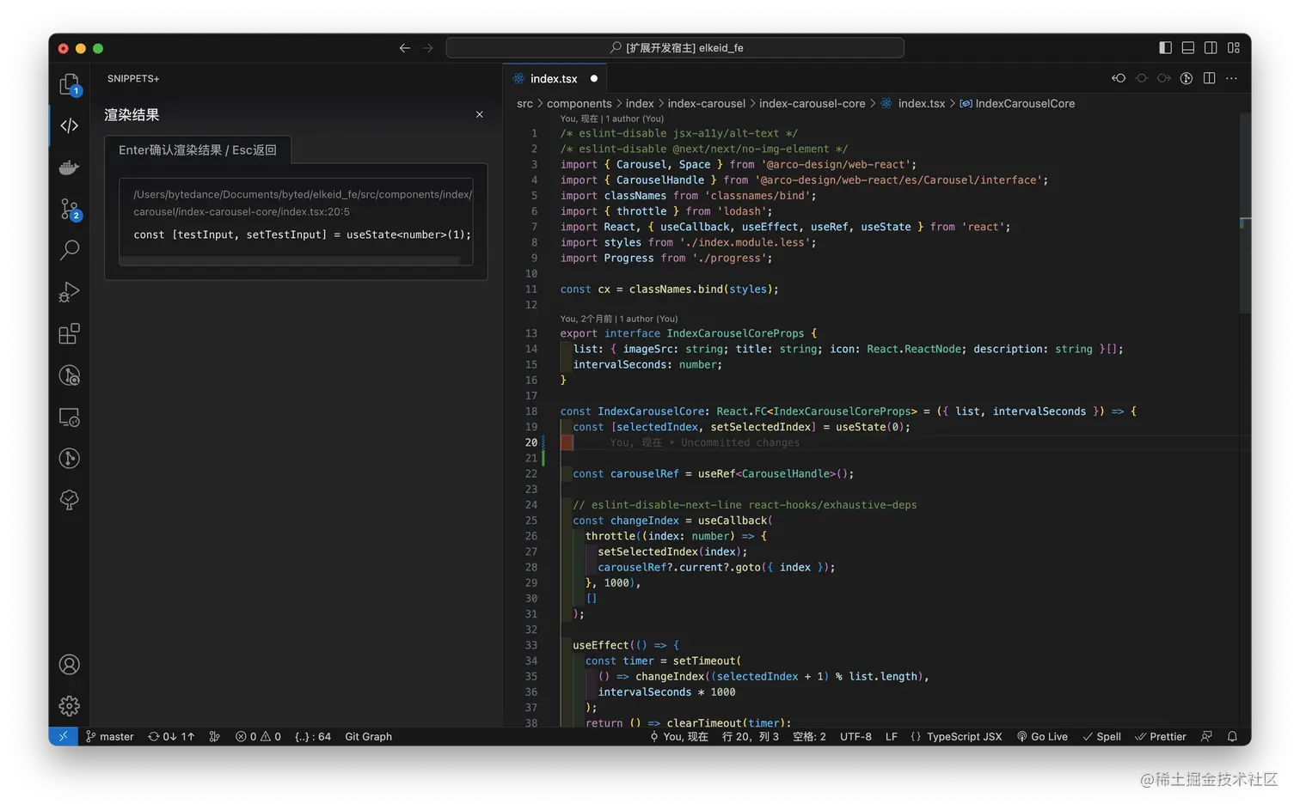Viewport: 1300px width, 810px height.
Task: Click the Spell status item
Action: 1101,736
